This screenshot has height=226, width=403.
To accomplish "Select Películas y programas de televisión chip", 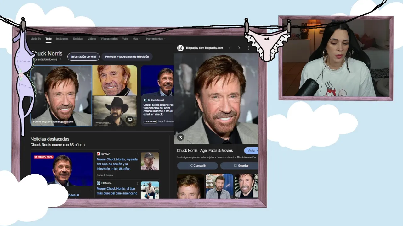I will point(127,57).
